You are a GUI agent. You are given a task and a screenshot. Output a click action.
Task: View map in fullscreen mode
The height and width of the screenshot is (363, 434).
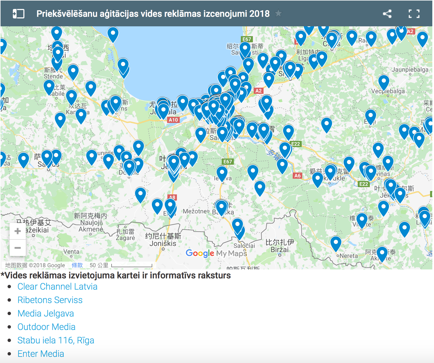pyautogui.click(x=414, y=13)
